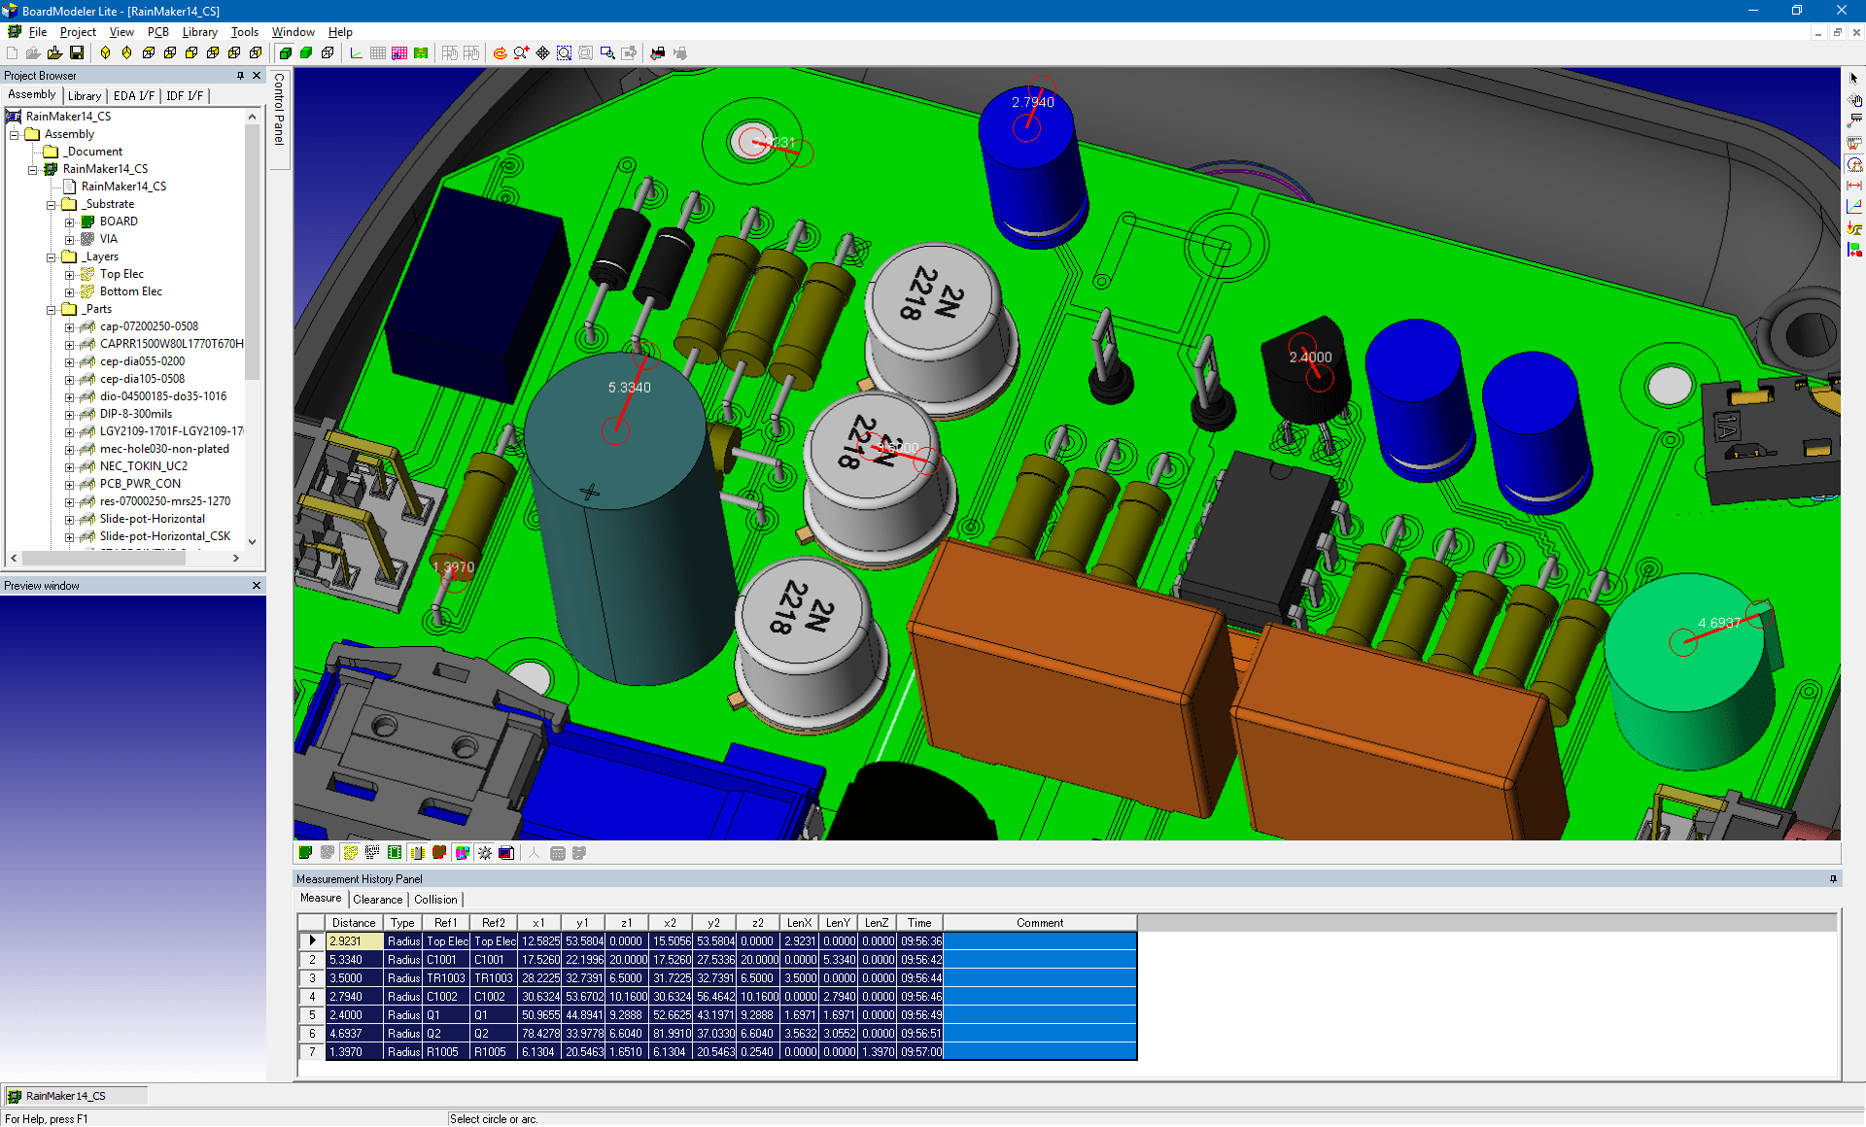The width and height of the screenshot is (1866, 1127).
Task: Click the rotate view orange arrow icon
Action: pos(500,52)
